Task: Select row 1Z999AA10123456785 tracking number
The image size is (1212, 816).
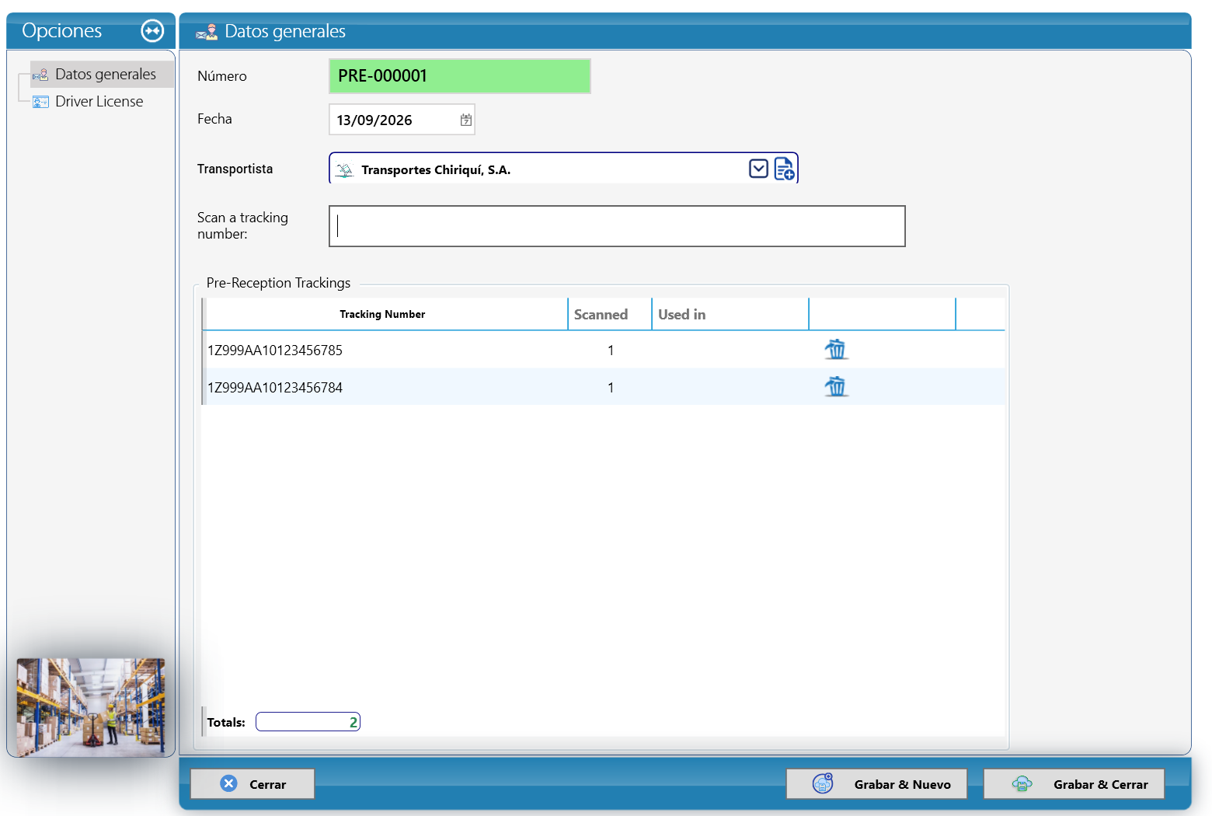Action: (275, 350)
